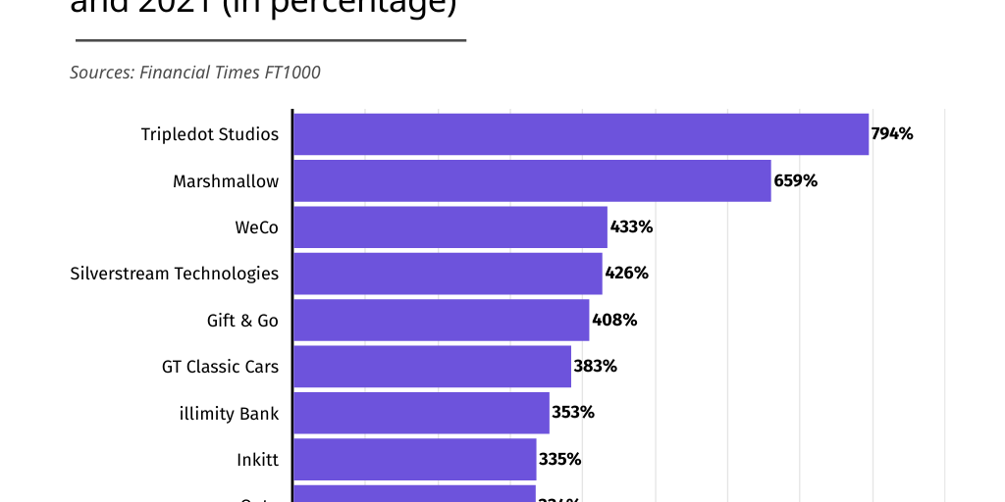Image resolution: width=1005 pixels, height=502 pixels.
Task: Select the Silverstream Technologies bar
Action: (448, 274)
